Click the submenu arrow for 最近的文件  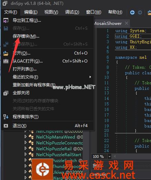(x=90, y=77)
